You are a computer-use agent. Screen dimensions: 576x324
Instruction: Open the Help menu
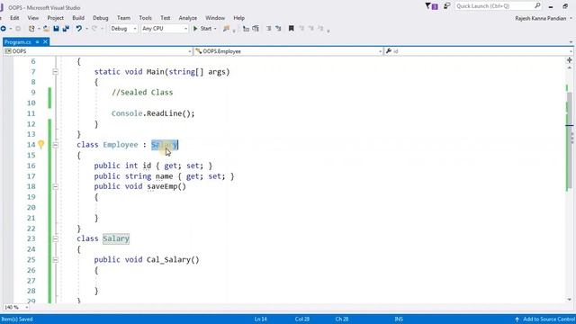238,18
